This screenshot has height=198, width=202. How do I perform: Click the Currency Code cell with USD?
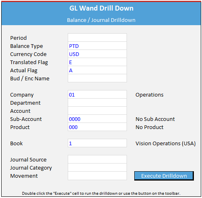(x=97, y=54)
